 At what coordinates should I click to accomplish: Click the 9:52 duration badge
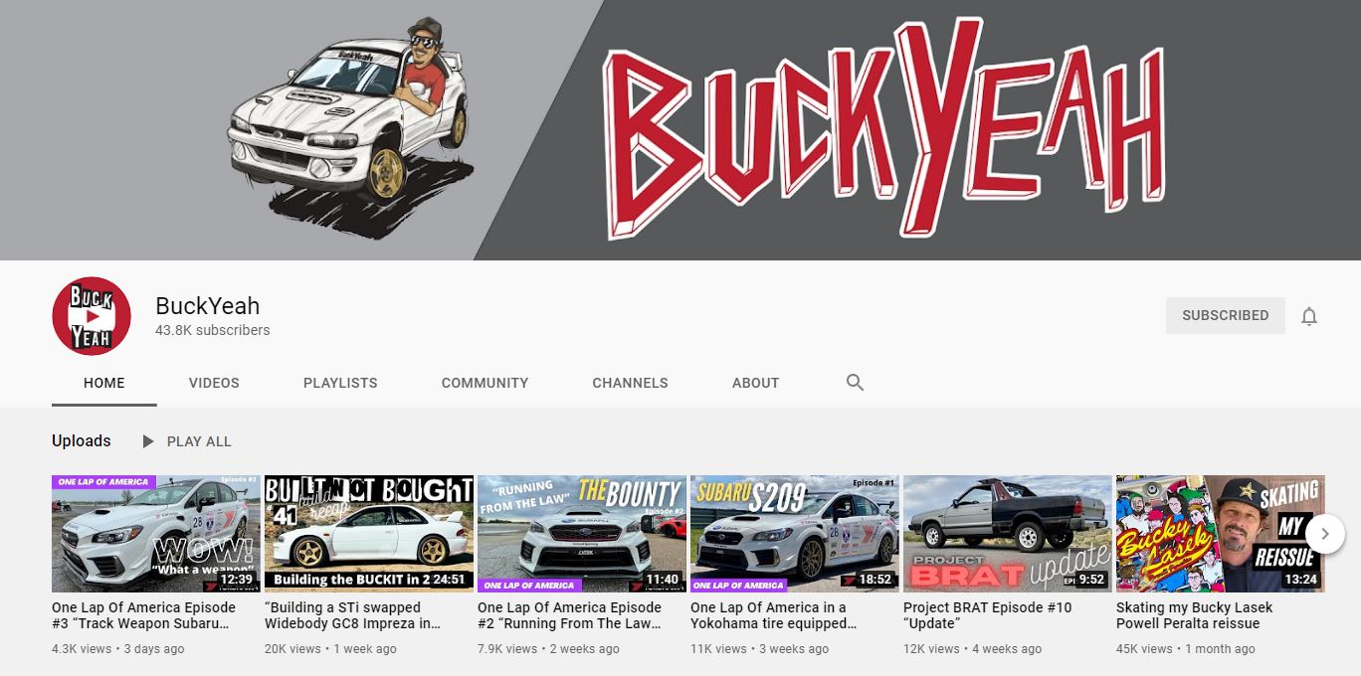pyautogui.click(x=1091, y=580)
